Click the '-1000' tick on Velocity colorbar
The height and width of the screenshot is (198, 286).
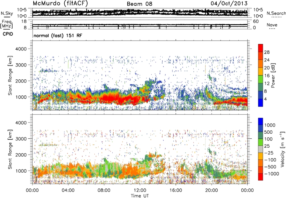pos(272,174)
